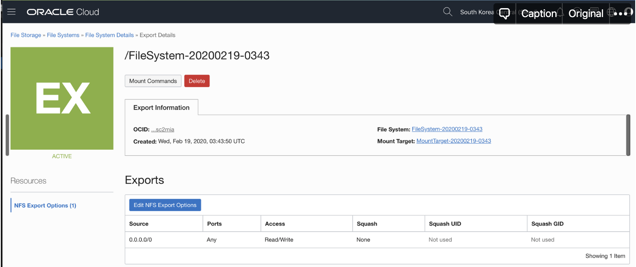Click the Showing 1 Item text
The width and height of the screenshot is (636, 267).
tap(605, 256)
